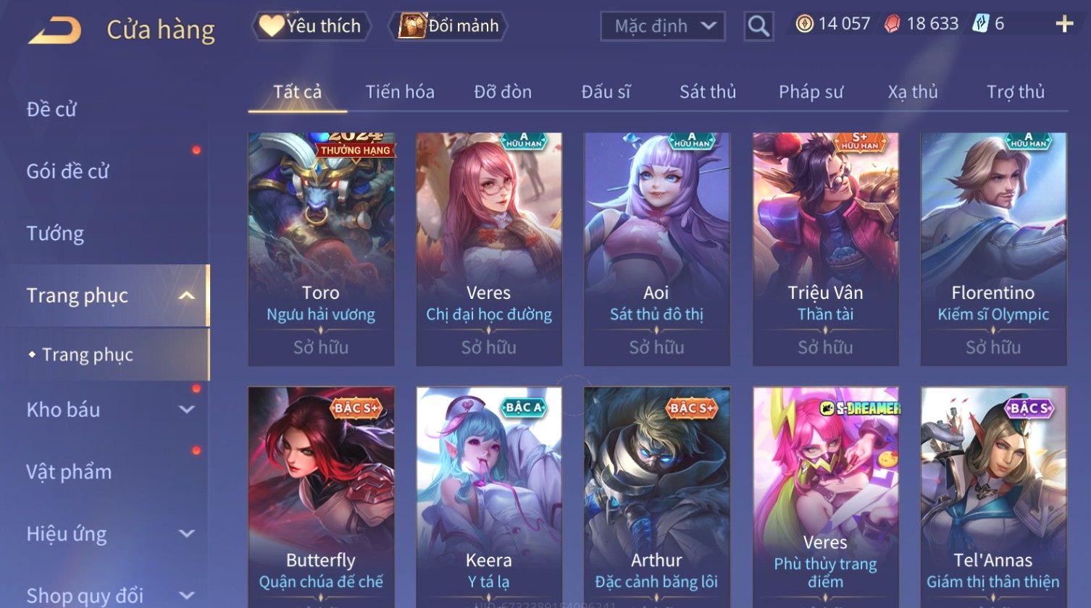This screenshot has height=608, width=1091.
Task: Expand the Hiệu ứng sidebar section
Action: point(187,534)
